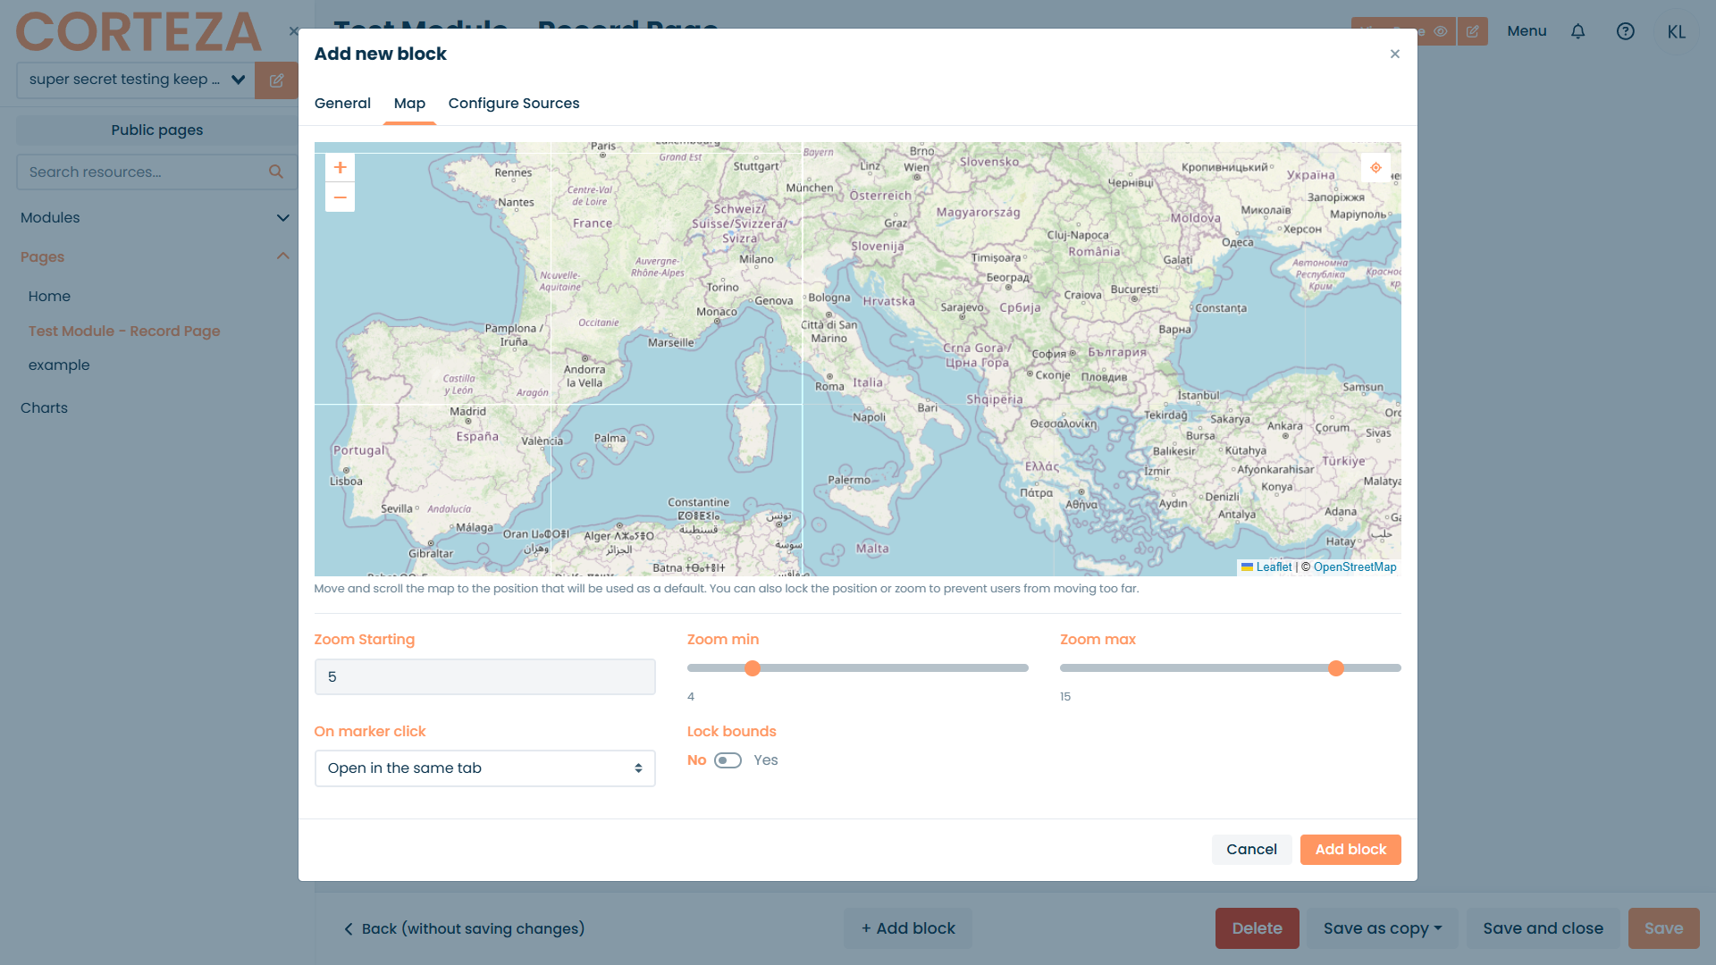Open the Home page in sidebar
Image resolution: width=1716 pixels, height=965 pixels.
point(49,297)
